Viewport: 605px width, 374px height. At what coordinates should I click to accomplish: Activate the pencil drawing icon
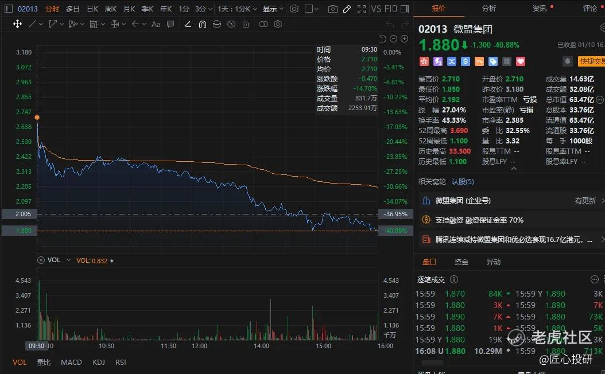[x=347, y=9]
